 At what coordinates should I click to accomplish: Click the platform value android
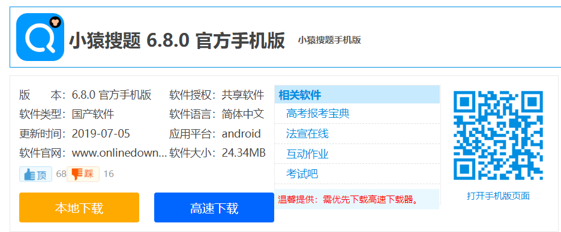coord(241,134)
